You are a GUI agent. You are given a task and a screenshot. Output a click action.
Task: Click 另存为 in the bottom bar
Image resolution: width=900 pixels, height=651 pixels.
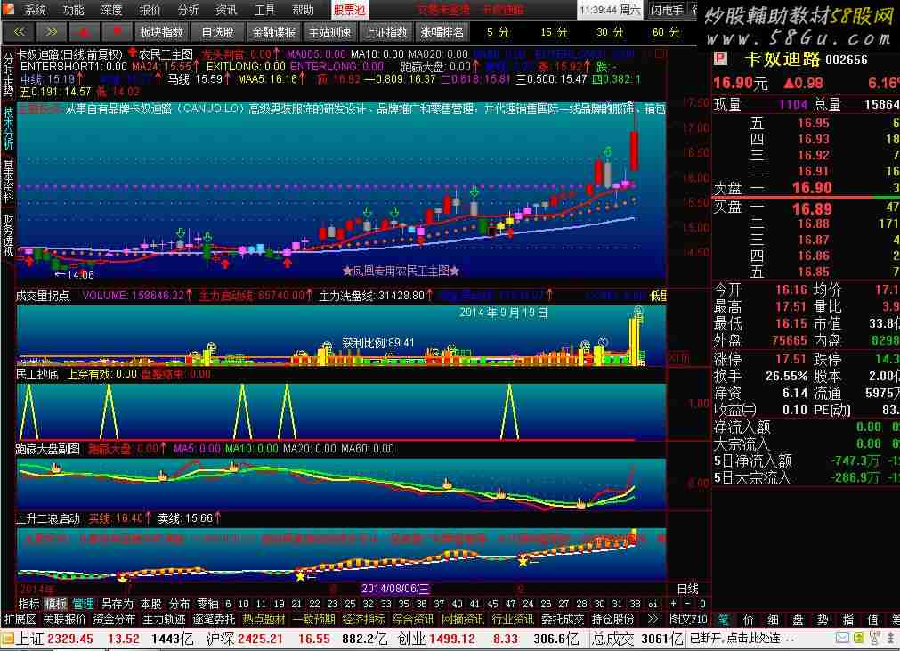pos(118,604)
